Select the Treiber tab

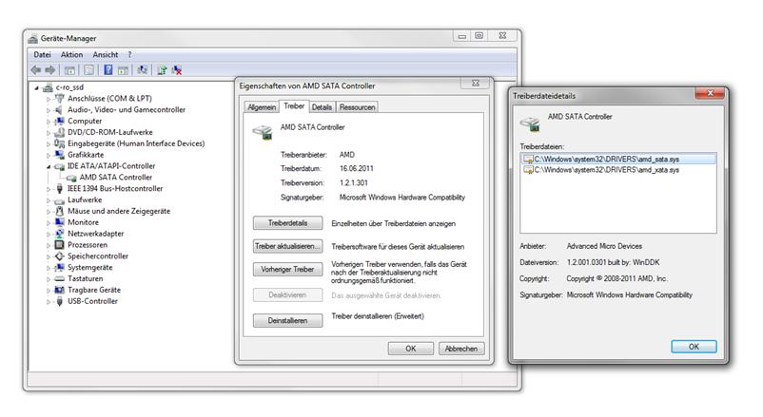294,106
